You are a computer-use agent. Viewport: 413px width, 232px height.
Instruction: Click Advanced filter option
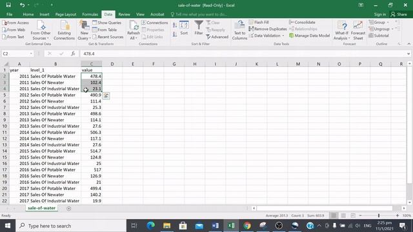coord(217,37)
